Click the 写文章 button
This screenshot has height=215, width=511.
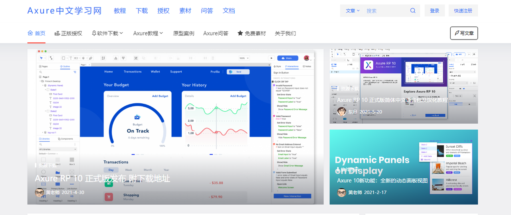[x=464, y=33]
